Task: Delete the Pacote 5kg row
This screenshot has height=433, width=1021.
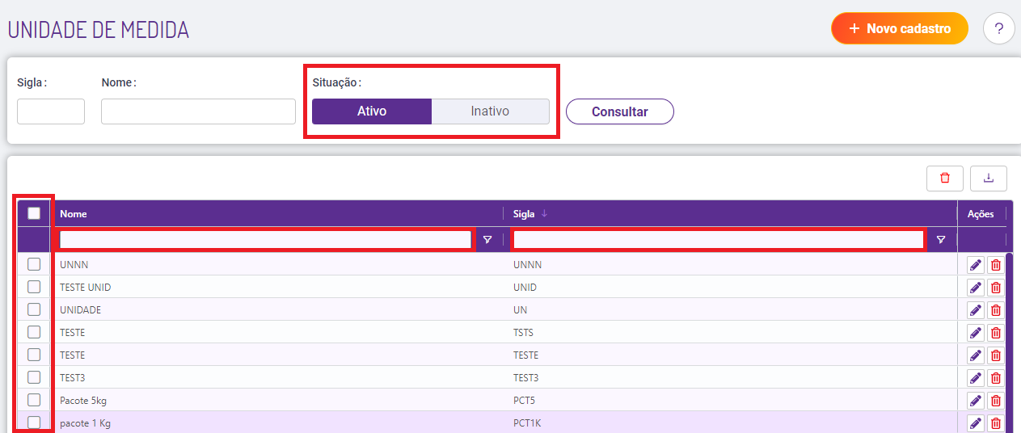Action: pyautogui.click(x=996, y=401)
